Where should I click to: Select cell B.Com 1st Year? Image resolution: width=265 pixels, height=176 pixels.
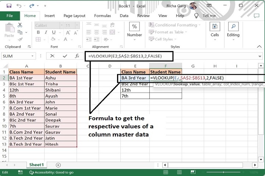pos(26,108)
